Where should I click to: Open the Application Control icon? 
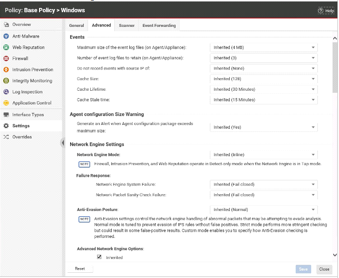(6, 103)
